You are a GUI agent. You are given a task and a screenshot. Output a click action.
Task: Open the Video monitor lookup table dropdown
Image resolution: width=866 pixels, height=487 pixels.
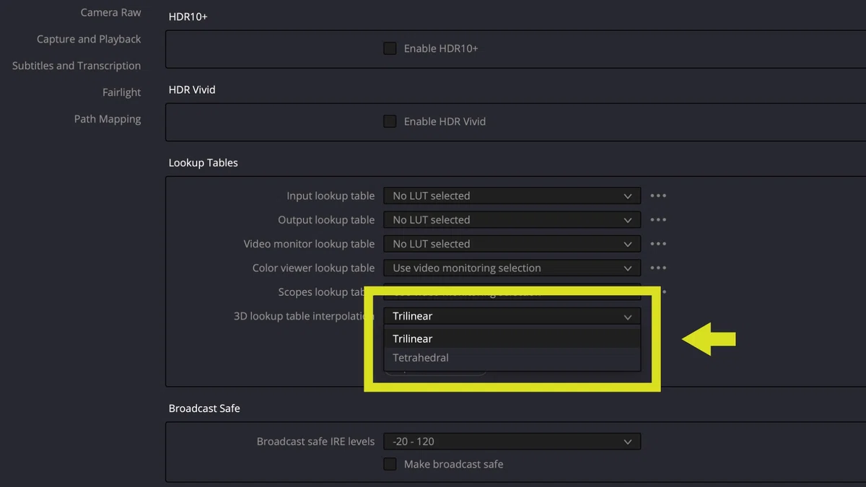click(x=512, y=244)
